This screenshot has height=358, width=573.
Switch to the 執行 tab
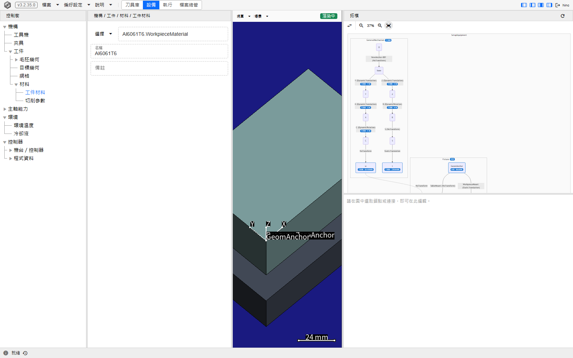[x=168, y=5]
